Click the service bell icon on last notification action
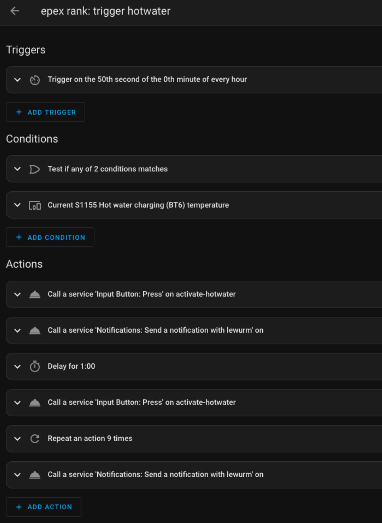382x523 pixels. pyautogui.click(x=35, y=475)
